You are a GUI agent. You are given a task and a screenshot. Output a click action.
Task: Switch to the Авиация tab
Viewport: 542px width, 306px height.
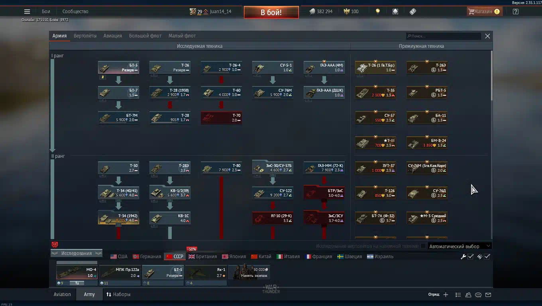pos(113,36)
